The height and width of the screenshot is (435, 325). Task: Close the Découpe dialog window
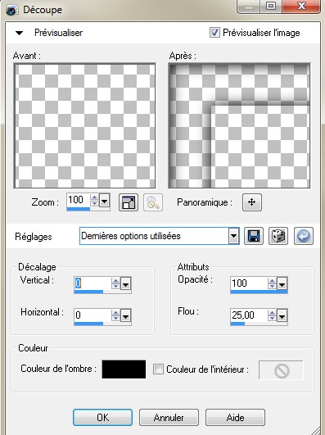(x=301, y=6)
